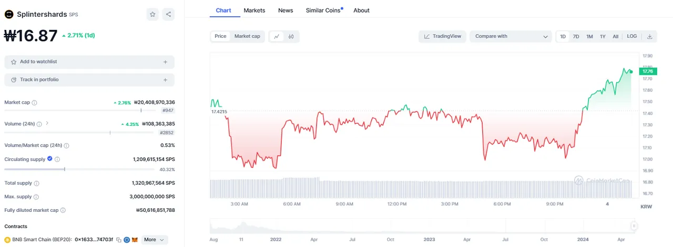Viewport: 673px width, 247px height.
Task: Open the Markets tab
Action: [254, 10]
